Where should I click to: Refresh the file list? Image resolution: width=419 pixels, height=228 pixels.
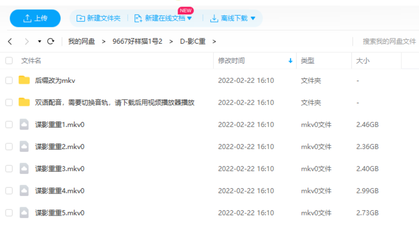click(51, 41)
